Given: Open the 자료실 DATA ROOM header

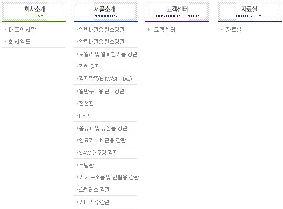Looking at the screenshot, I should 249,12.
